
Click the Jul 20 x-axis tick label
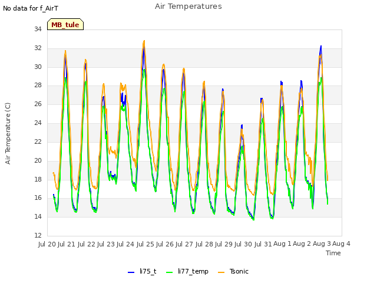[x=47, y=244]
